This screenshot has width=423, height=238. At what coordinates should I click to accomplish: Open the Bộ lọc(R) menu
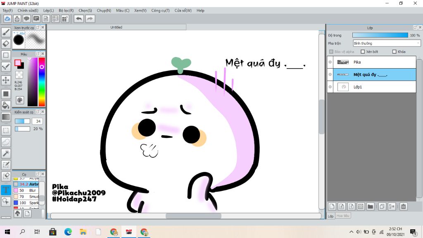click(66, 10)
